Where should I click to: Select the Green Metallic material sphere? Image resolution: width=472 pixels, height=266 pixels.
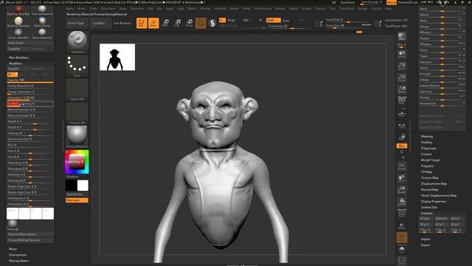pos(18,33)
